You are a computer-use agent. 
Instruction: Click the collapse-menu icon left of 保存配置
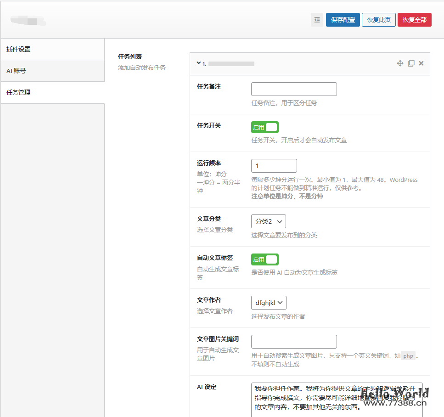[317, 20]
